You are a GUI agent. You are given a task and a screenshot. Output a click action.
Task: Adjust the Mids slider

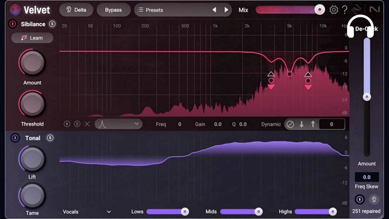(241, 212)
